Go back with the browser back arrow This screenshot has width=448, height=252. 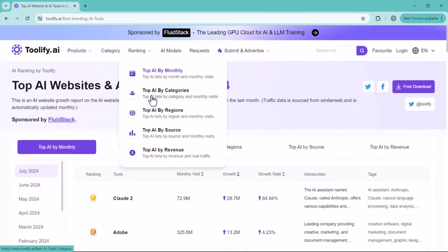[x=7, y=18]
